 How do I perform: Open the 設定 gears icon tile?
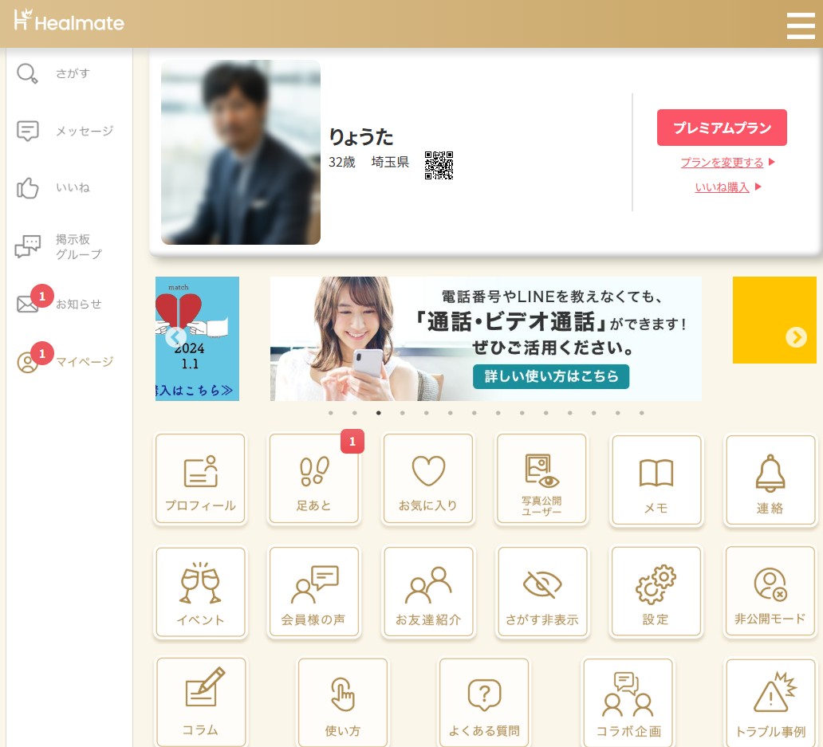[656, 592]
